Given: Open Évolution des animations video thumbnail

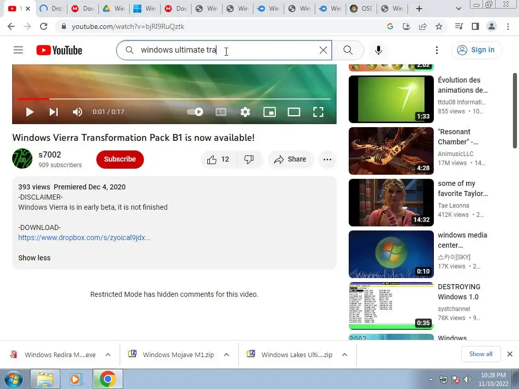Looking at the screenshot, I should coord(391,99).
